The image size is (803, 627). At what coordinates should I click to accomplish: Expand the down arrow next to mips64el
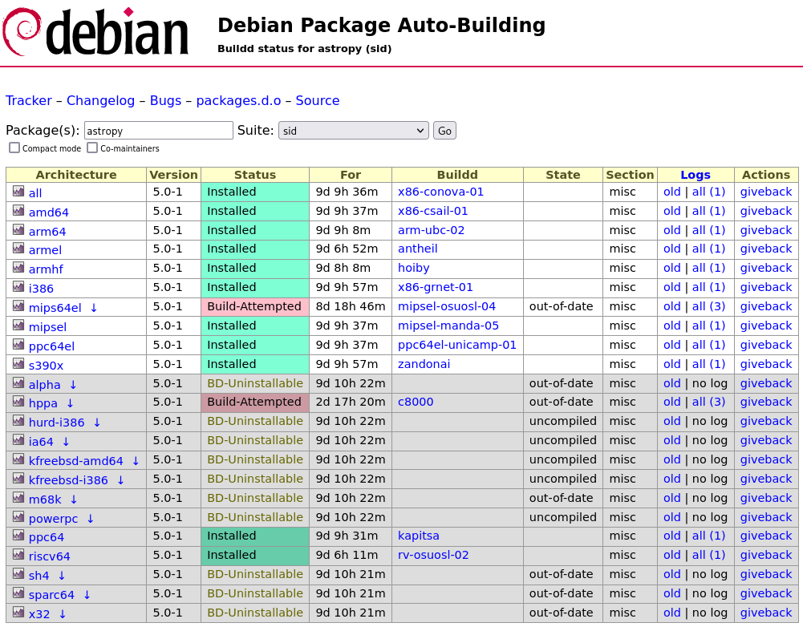93,307
